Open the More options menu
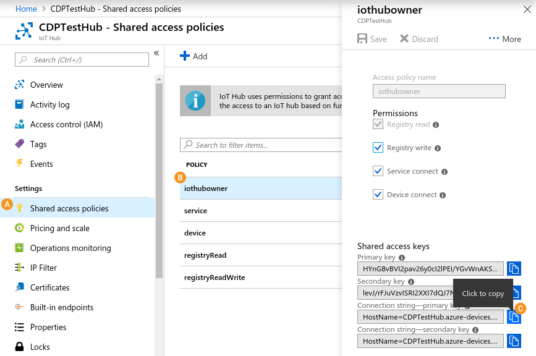Viewport: 536px width, 356px height. click(x=504, y=39)
